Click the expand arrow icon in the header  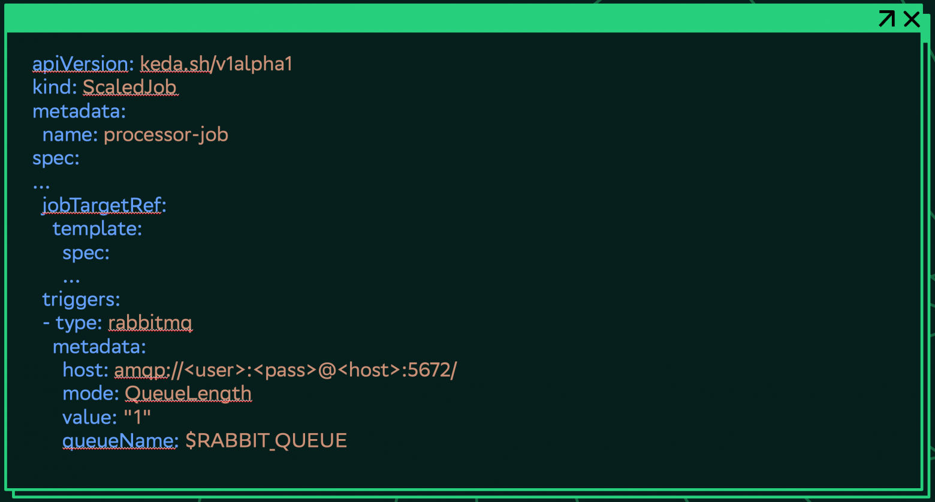[x=886, y=19]
